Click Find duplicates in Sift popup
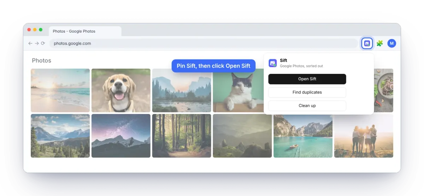This screenshot has width=424, height=196. 307,92
